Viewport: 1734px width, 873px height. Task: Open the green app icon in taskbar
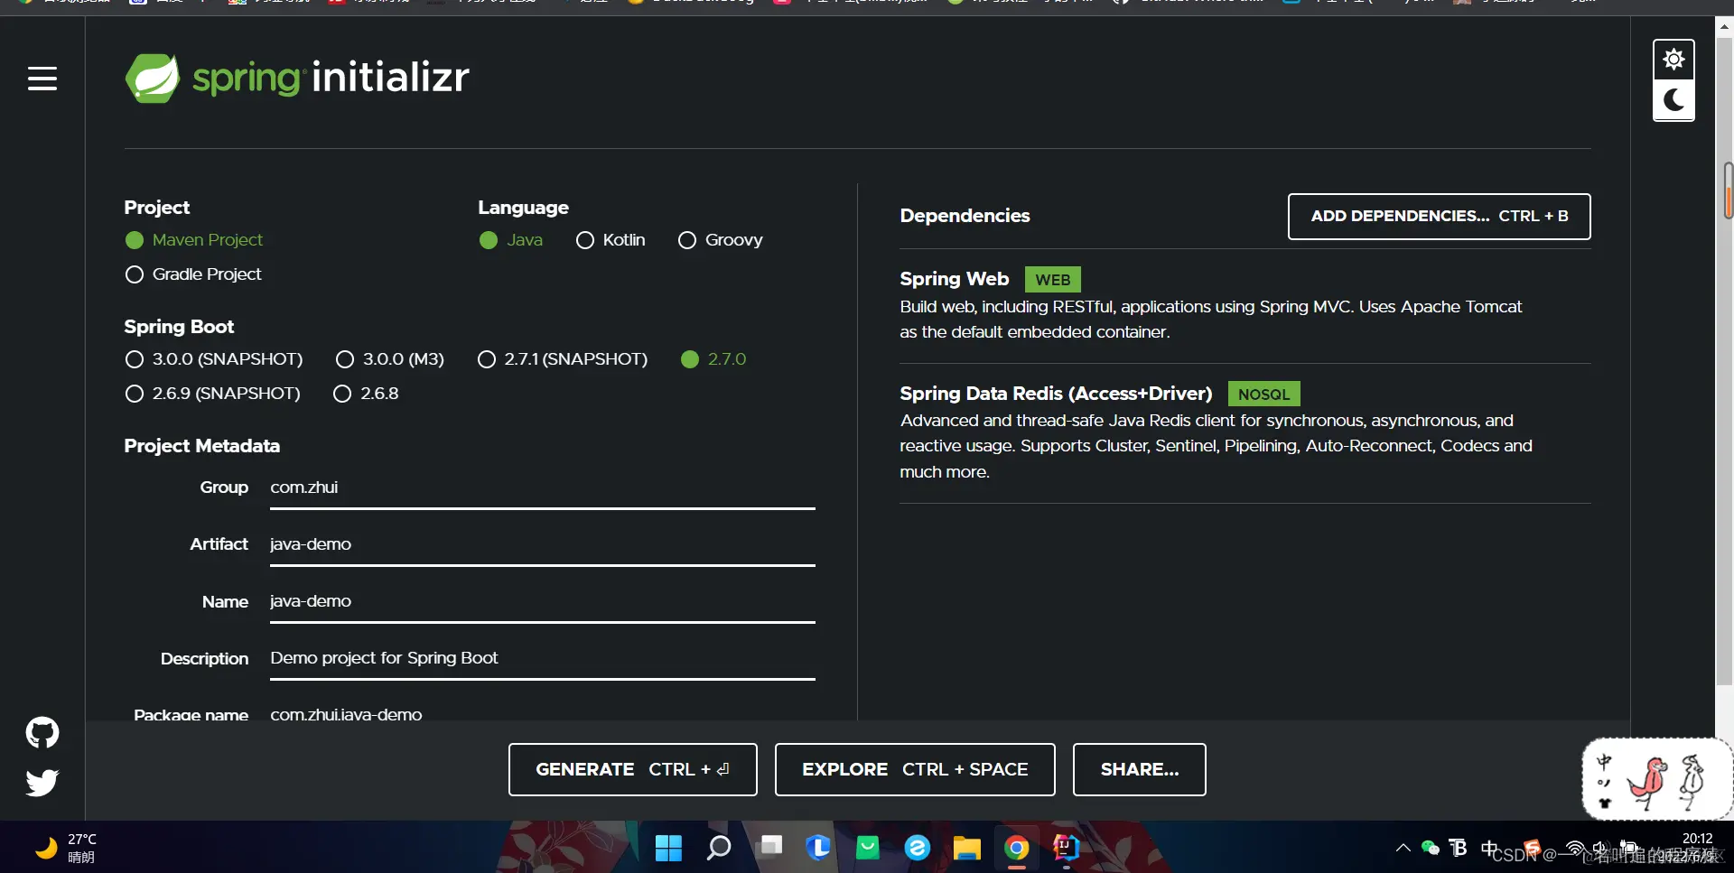point(868,848)
